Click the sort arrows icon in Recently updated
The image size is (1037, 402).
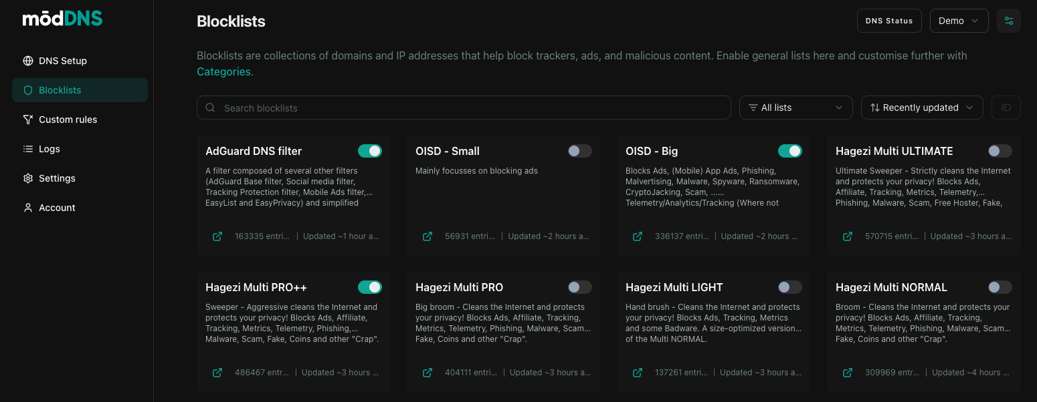tap(875, 108)
